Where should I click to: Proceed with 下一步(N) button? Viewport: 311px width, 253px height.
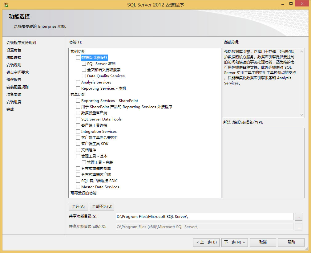(x=234, y=242)
